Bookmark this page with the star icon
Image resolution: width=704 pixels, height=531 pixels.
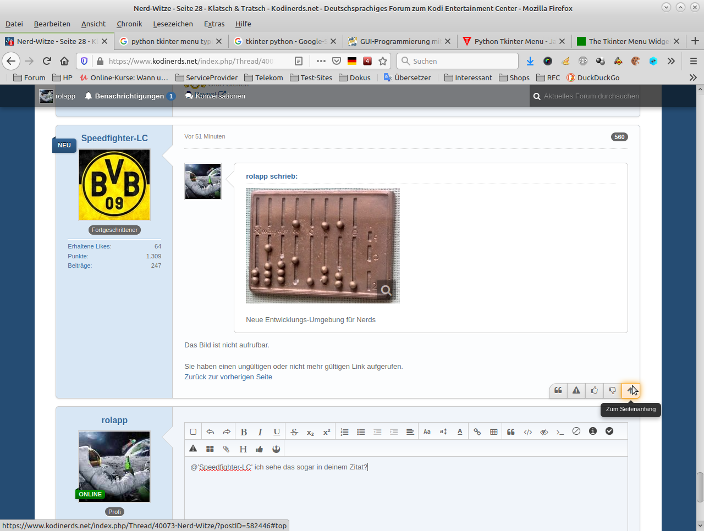click(383, 61)
